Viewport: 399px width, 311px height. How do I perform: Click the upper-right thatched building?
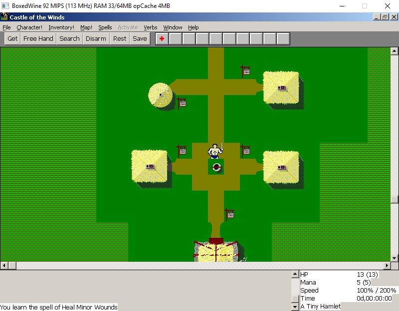281,88
